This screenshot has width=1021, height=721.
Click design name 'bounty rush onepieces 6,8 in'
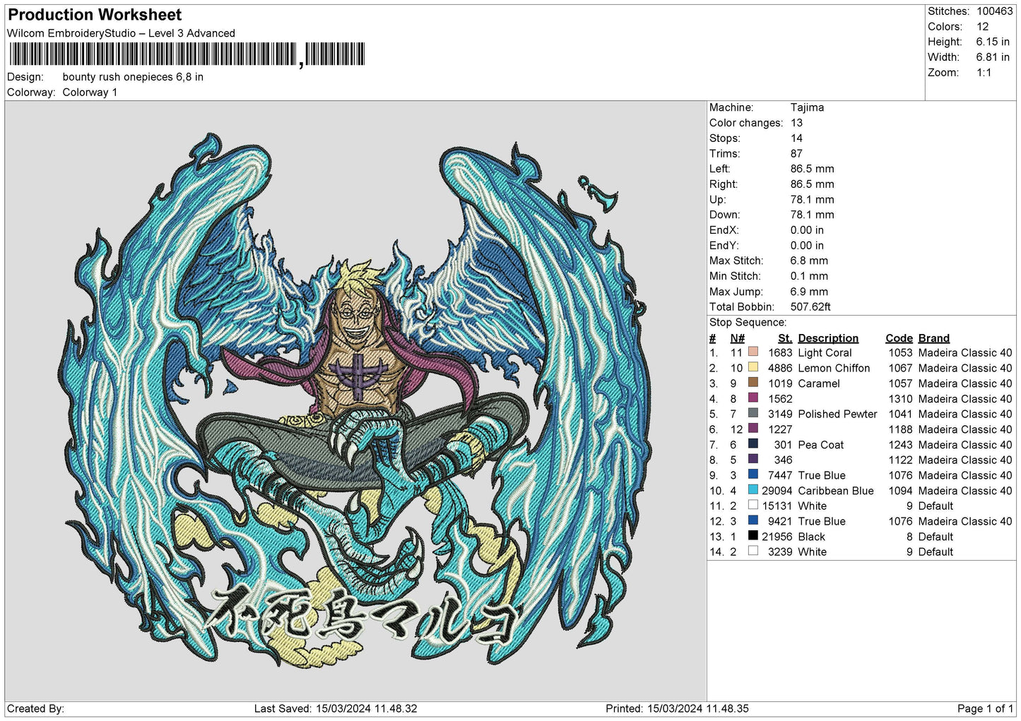click(133, 77)
